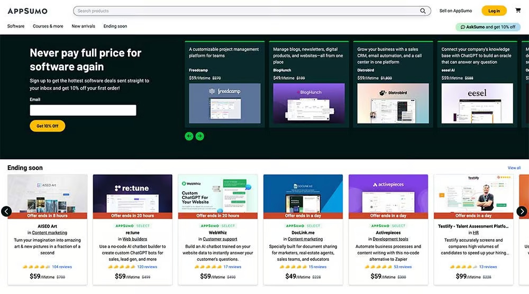This screenshot has height=294, width=529.
Task: Go to Ending soon nav link
Action: point(115,26)
